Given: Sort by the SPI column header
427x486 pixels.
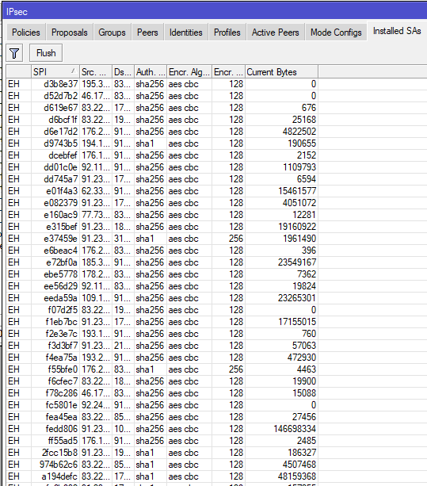Looking at the screenshot, I should 55,72.
